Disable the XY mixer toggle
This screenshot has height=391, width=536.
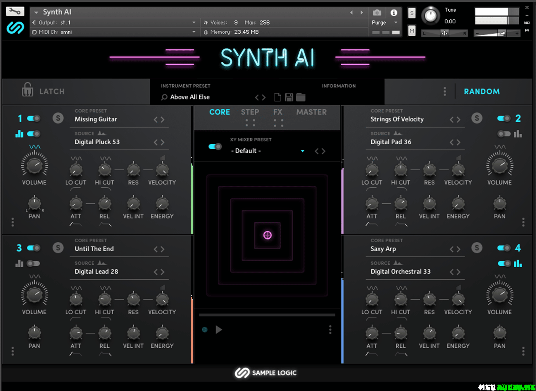click(215, 146)
